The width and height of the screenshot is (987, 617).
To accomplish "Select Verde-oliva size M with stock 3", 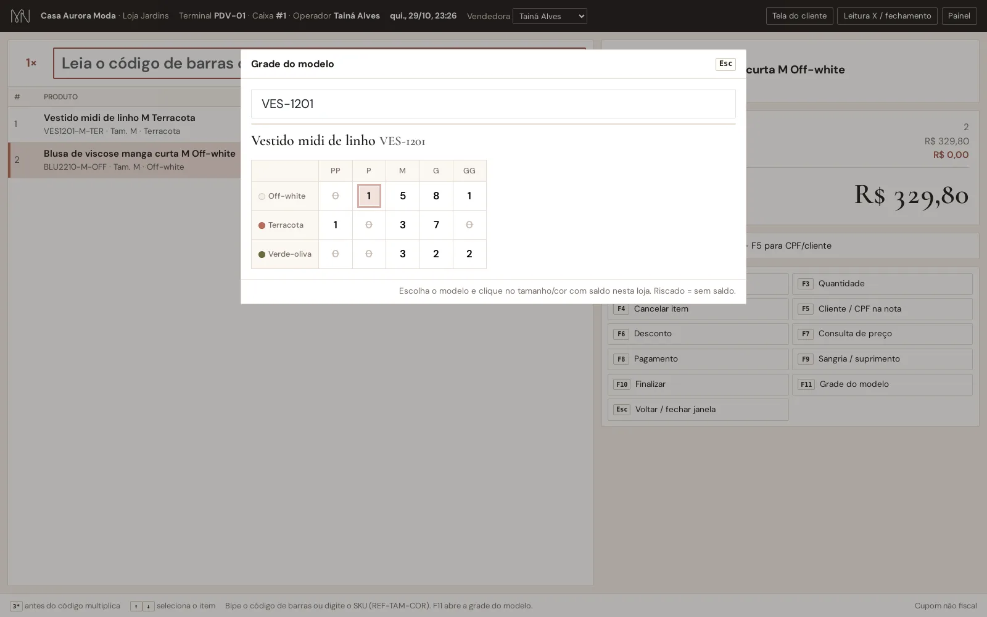I will pyautogui.click(x=402, y=254).
